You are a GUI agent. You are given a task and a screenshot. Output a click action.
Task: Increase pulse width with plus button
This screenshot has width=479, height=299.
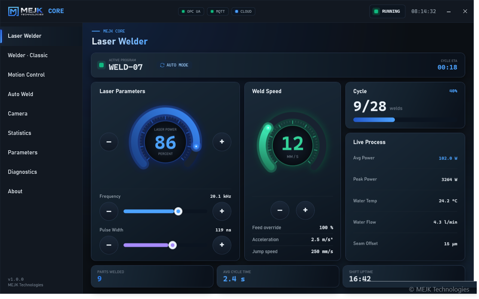click(222, 245)
